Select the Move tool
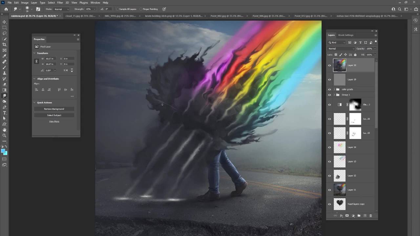 click(x=4, y=22)
